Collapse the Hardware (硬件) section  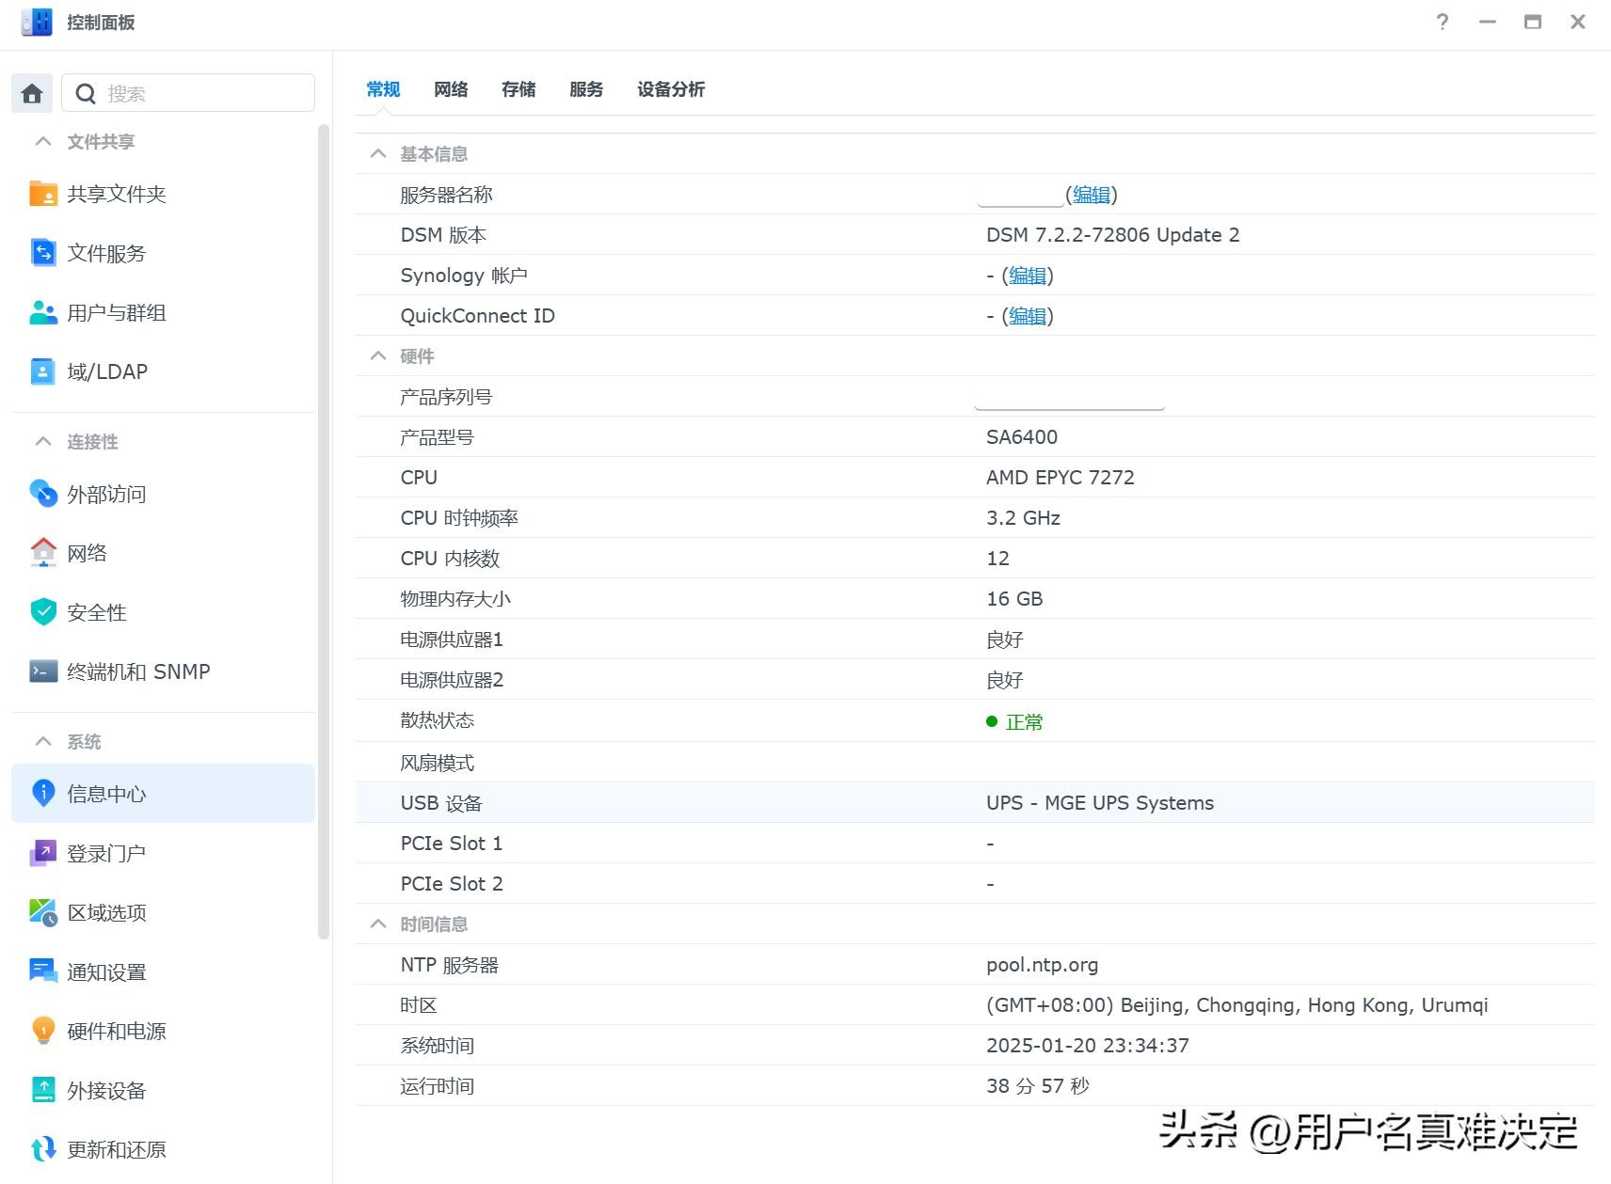[378, 356]
